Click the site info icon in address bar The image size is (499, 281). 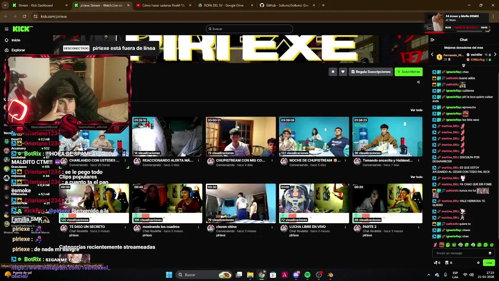pyautogui.click(x=35, y=16)
